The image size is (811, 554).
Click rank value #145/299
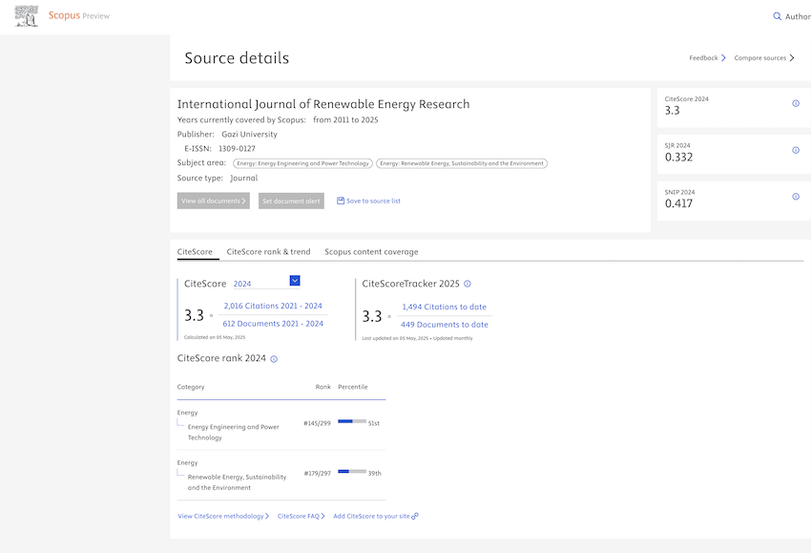[317, 423]
